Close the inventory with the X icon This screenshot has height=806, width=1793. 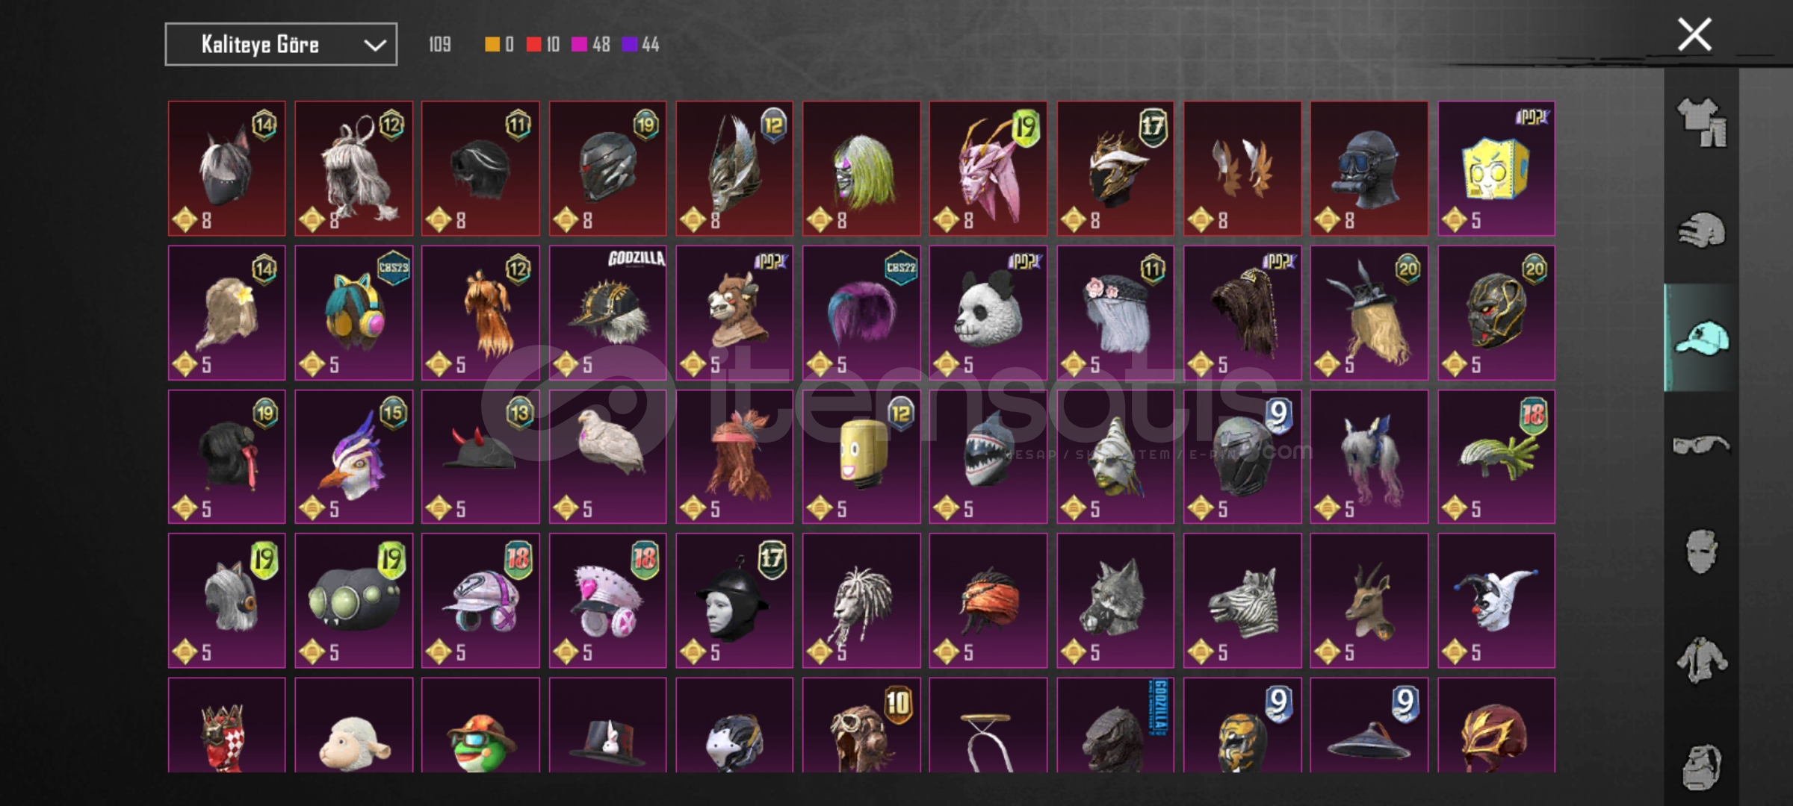[1694, 34]
